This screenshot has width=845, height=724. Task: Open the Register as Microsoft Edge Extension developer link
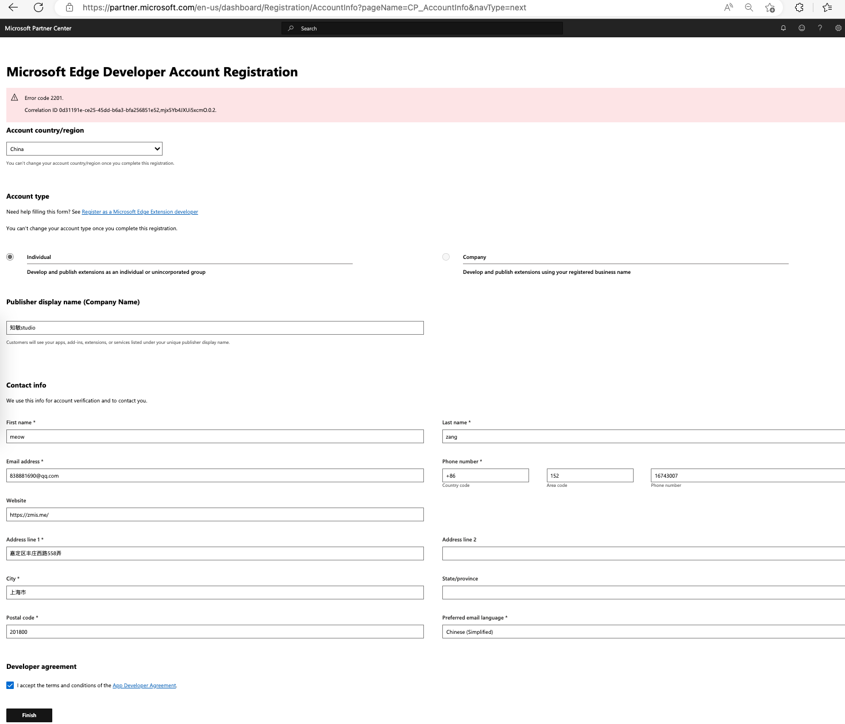coord(140,211)
